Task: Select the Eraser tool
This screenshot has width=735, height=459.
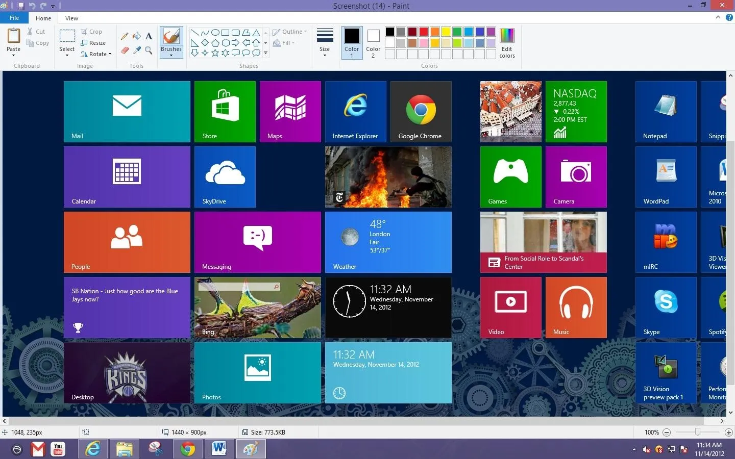Action: (125, 50)
